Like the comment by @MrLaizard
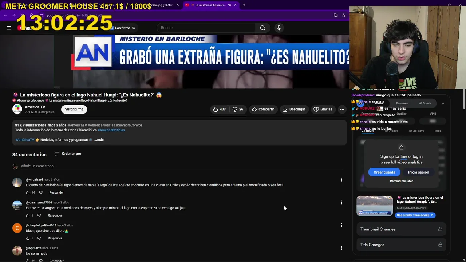This screenshot has height=262, width=466. click(28, 192)
